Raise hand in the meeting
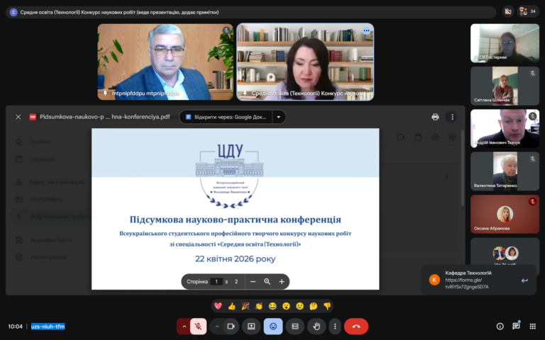The image size is (545, 340). click(x=316, y=327)
